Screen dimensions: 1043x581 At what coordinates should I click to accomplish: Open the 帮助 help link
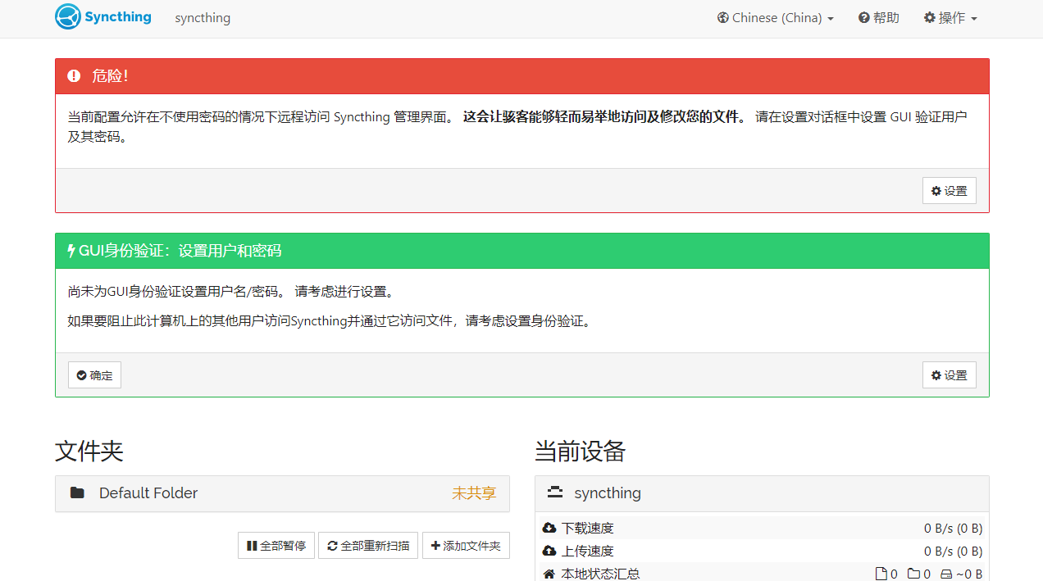(878, 18)
